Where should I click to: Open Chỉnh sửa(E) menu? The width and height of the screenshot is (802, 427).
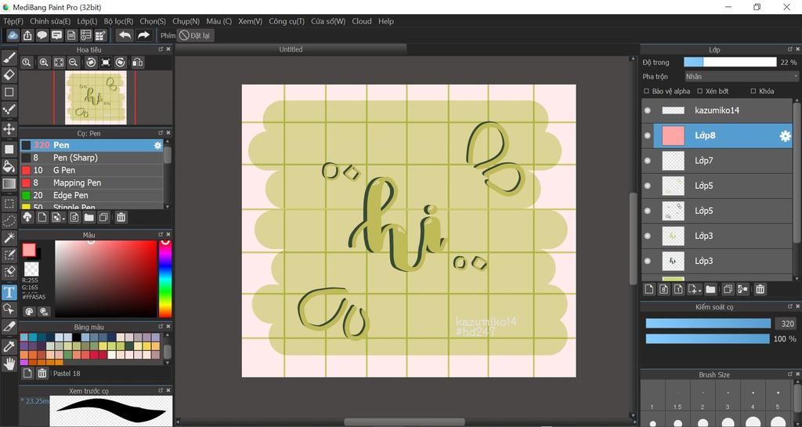tap(50, 21)
